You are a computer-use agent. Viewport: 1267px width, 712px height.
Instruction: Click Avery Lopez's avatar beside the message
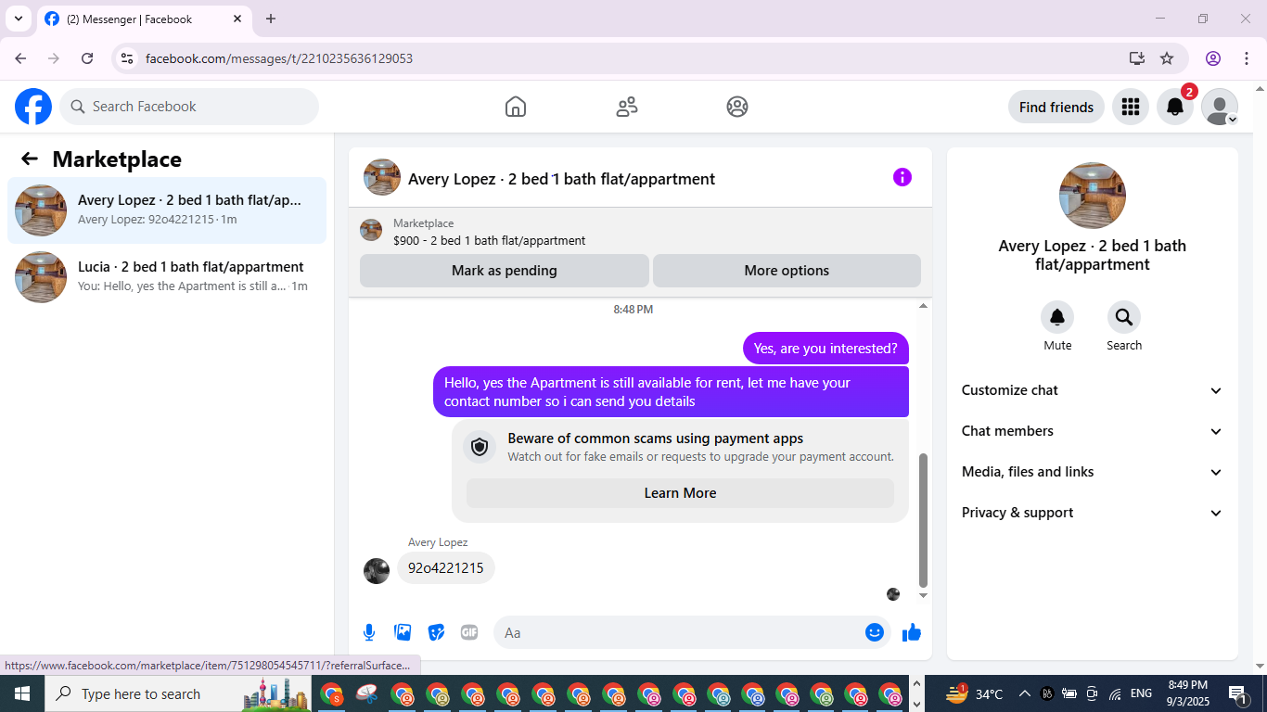[377, 571]
